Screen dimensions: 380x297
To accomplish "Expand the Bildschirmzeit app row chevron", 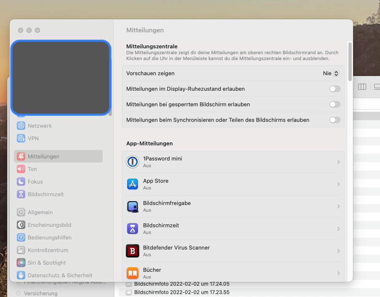I will click(x=338, y=229).
